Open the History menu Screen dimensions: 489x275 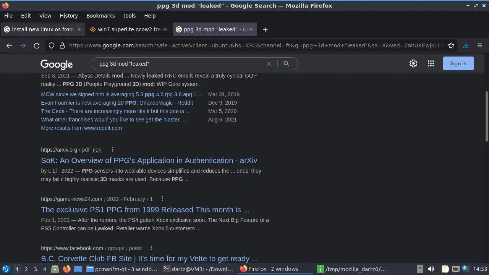click(69, 16)
